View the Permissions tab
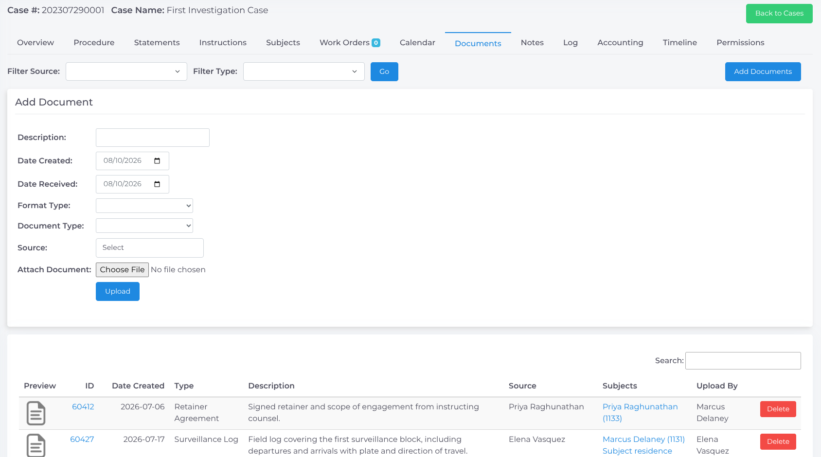Screen dimensions: 821x457 pos(740,43)
